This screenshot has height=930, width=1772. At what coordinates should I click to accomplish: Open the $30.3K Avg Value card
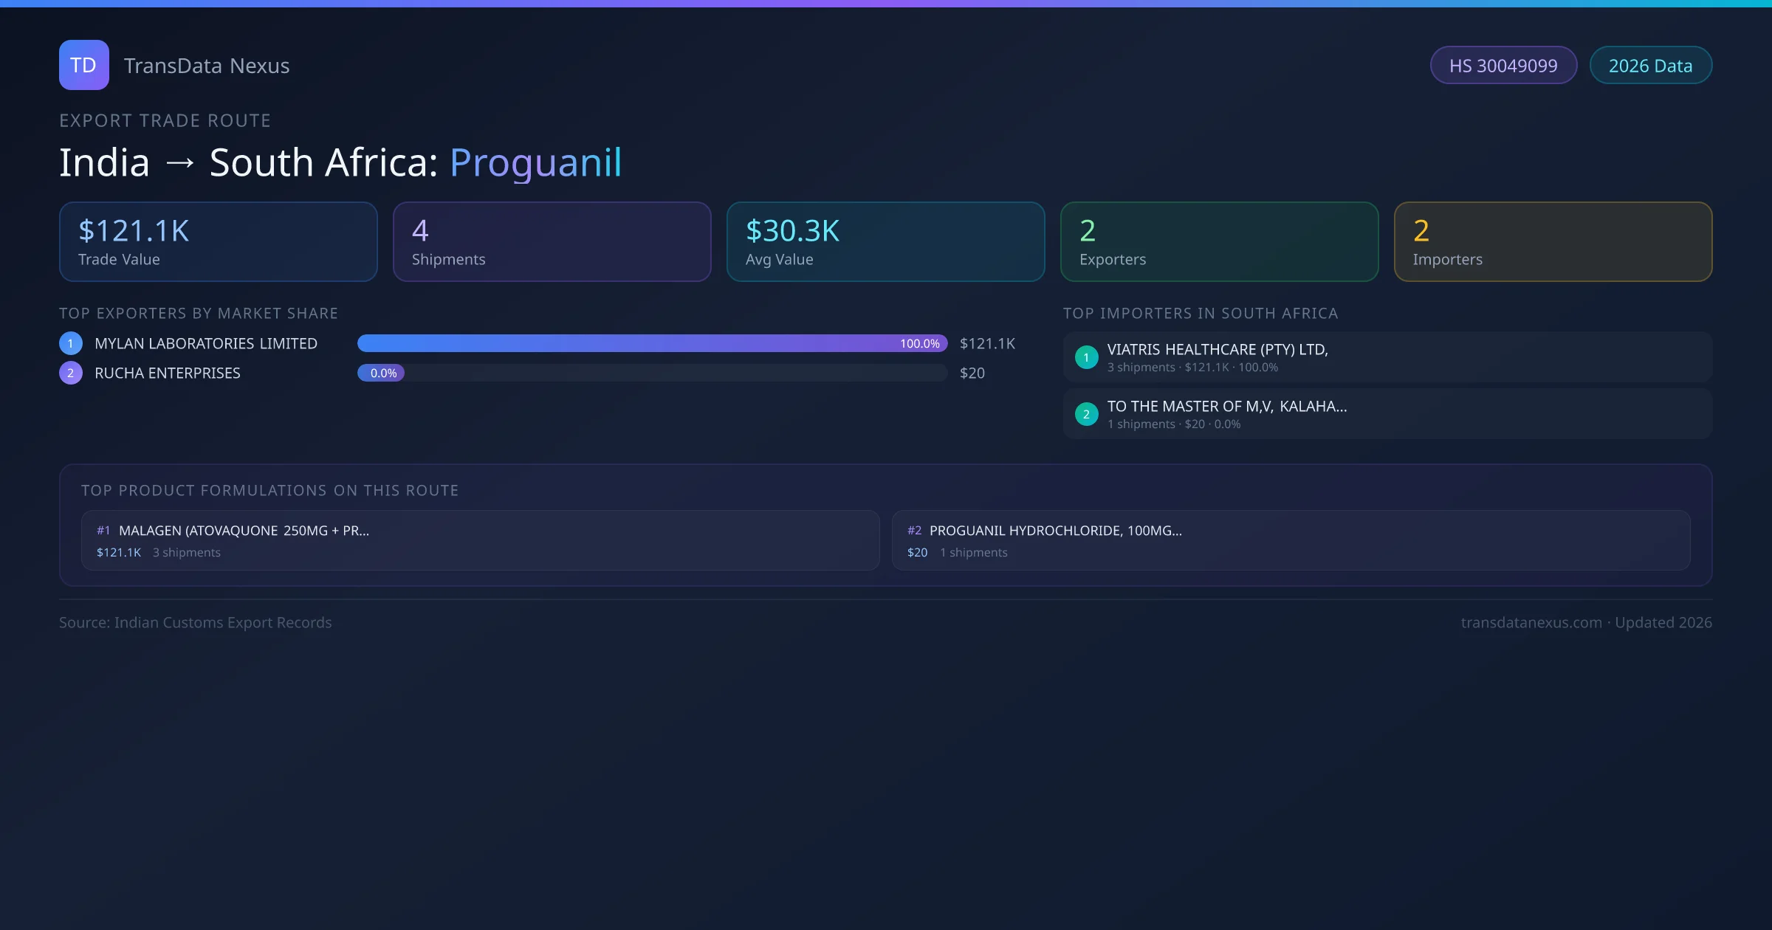click(885, 242)
